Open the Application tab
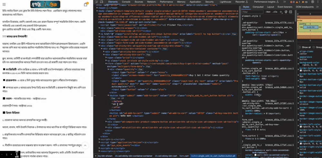Screen dimensions: 322x158 [x=195, y=2]
